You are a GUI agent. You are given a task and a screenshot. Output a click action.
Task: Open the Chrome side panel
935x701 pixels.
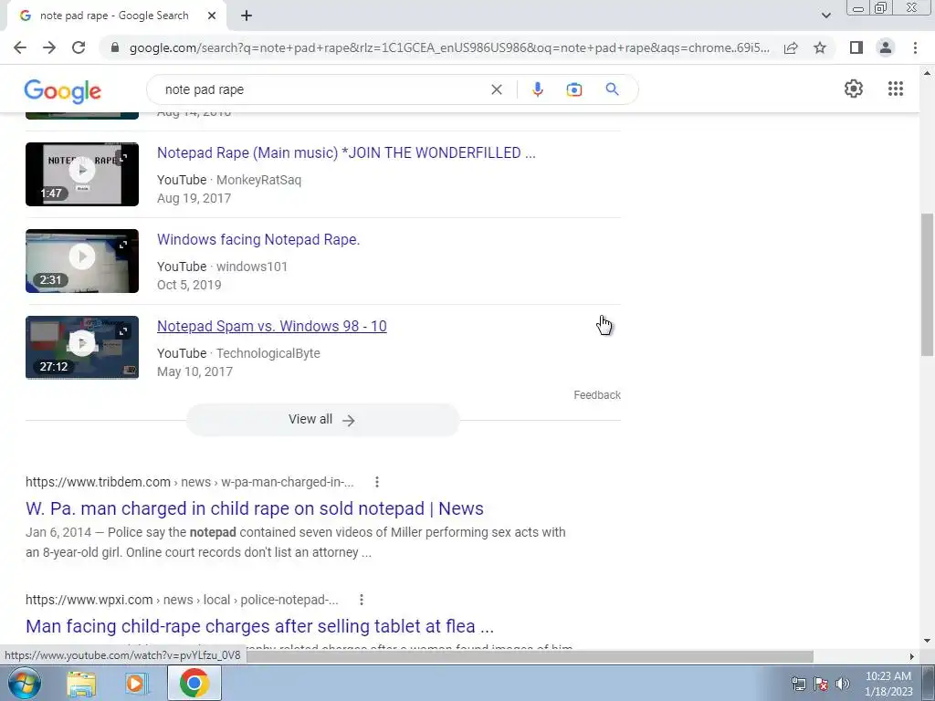click(856, 47)
